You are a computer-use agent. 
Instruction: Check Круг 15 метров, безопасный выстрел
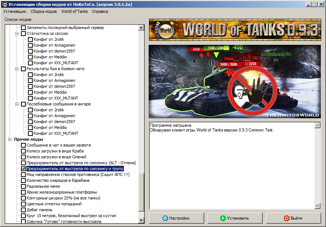click(x=23, y=216)
